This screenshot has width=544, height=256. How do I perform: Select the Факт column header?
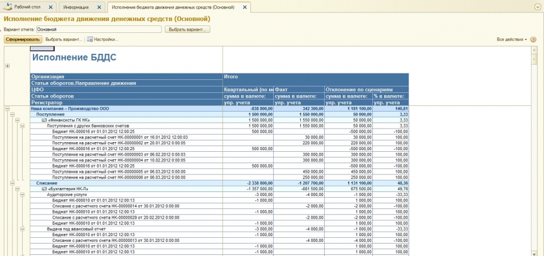point(299,89)
